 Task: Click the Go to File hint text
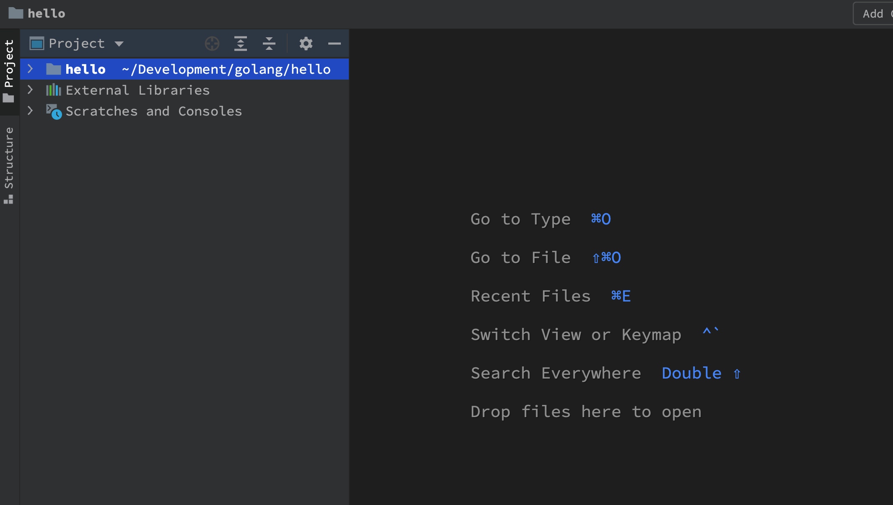521,258
